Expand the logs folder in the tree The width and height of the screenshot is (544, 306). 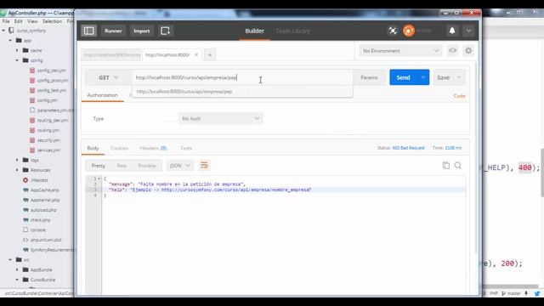click(17, 160)
